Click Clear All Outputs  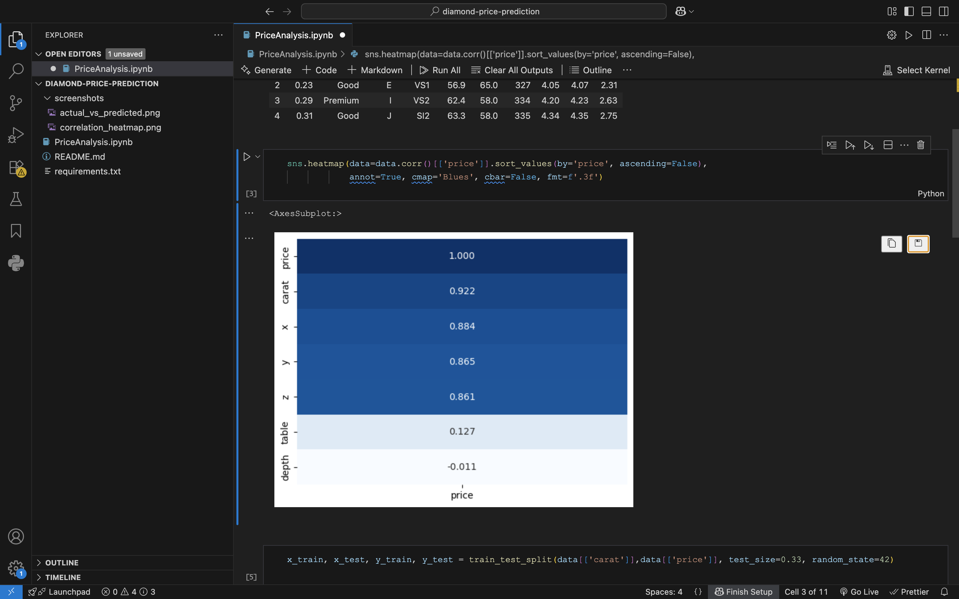point(511,70)
